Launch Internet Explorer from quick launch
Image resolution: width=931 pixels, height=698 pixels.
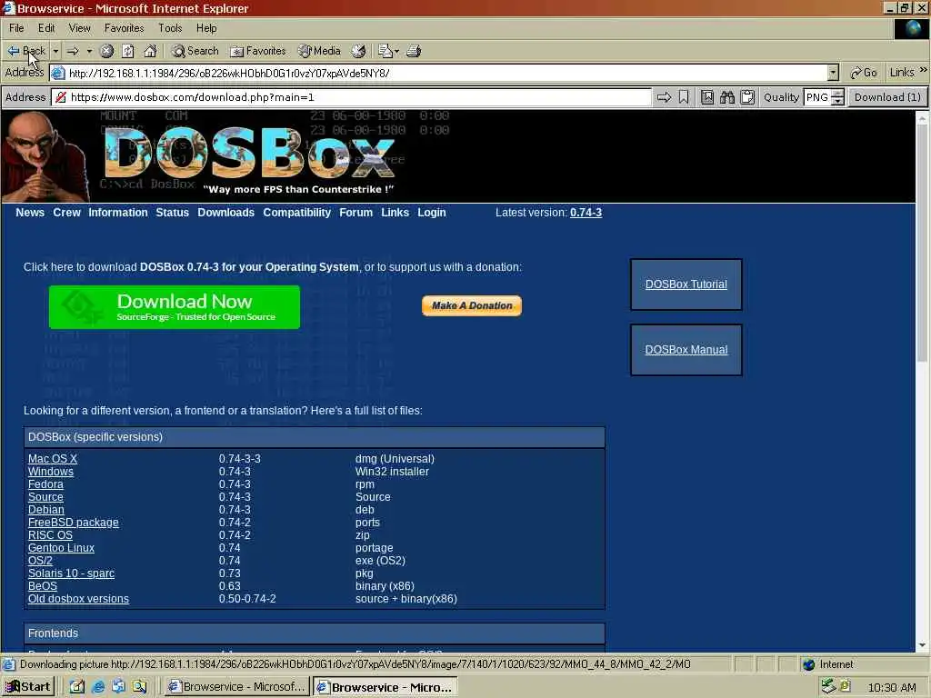[x=98, y=687]
